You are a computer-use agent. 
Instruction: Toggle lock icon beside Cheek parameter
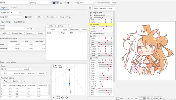point(89,56)
